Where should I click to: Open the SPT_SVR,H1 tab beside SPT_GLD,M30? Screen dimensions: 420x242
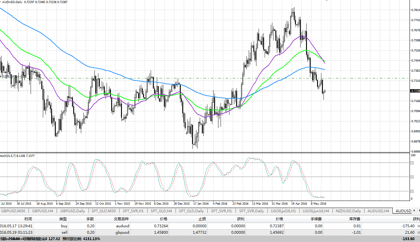click(x=133, y=211)
